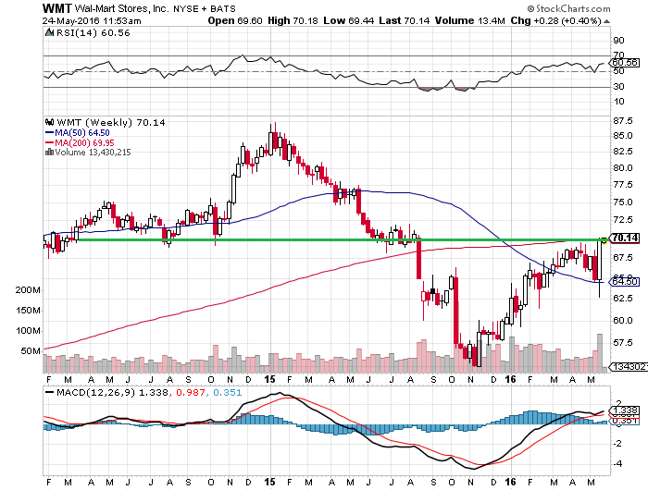Click the 70.14 last price tag
The width and height of the screenshot is (648, 490).
[625, 239]
